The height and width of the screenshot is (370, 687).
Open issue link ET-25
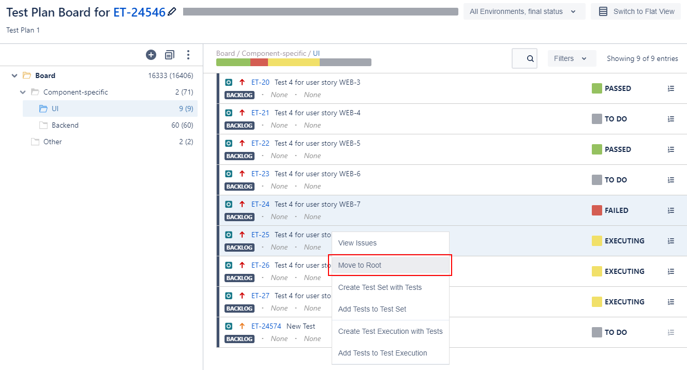[x=260, y=235]
